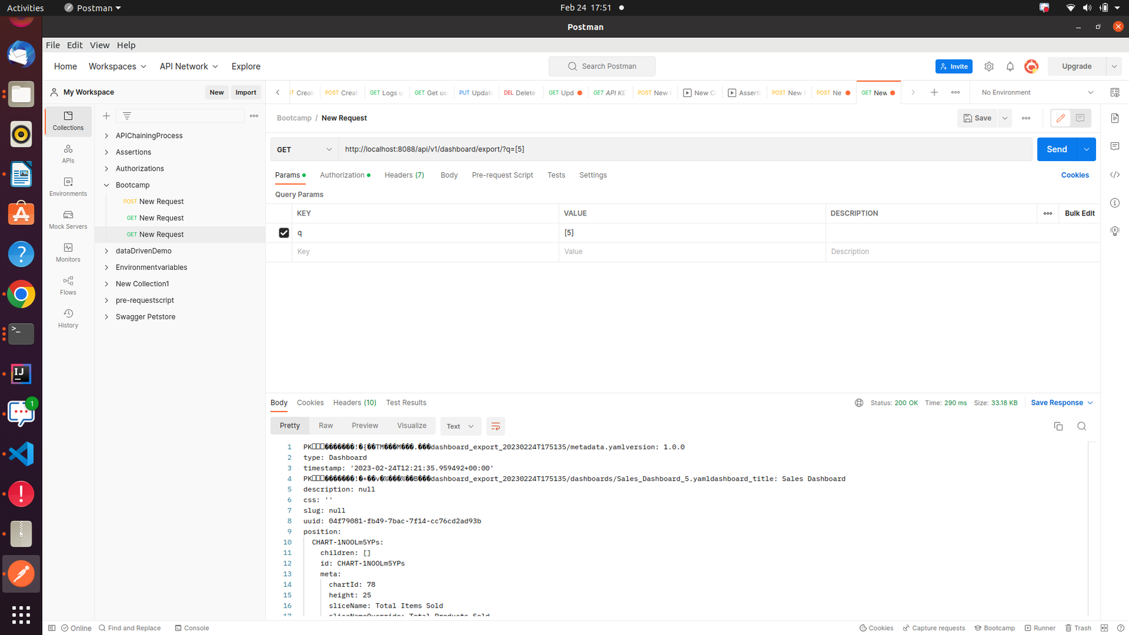The width and height of the screenshot is (1129, 635).
Task: Switch to the Test Results tab
Action: (406, 402)
